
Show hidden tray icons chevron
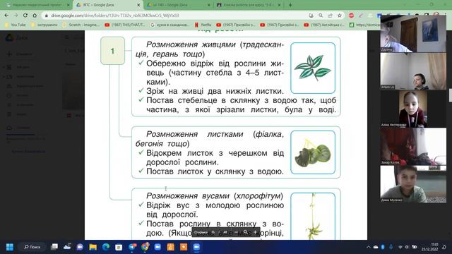coord(369,247)
